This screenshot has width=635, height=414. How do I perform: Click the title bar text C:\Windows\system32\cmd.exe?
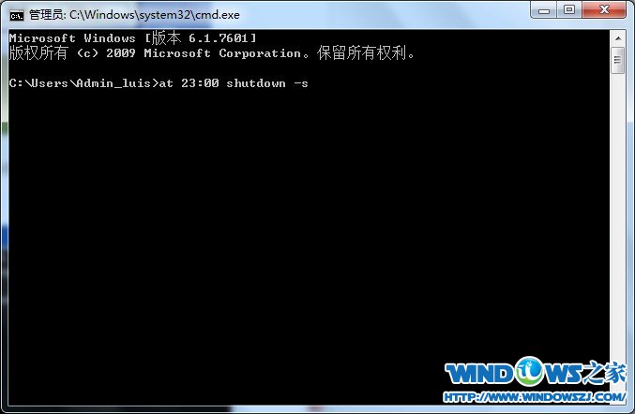click(x=155, y=15)
